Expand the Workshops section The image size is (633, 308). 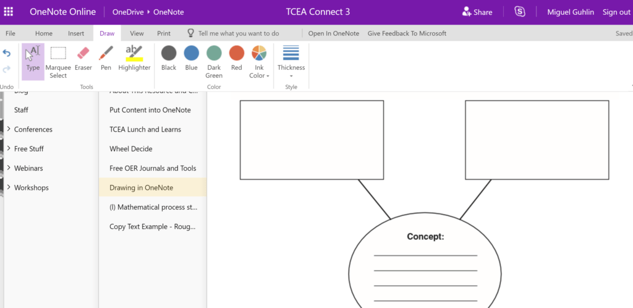click(x=9, y=187)
